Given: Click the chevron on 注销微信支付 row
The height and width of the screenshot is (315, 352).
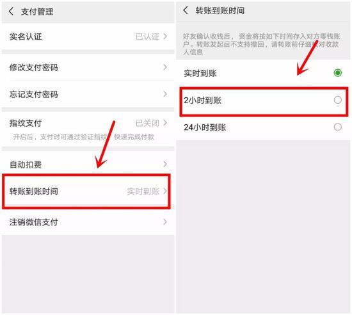Looking at the screenshot, I should pos(165,222).
